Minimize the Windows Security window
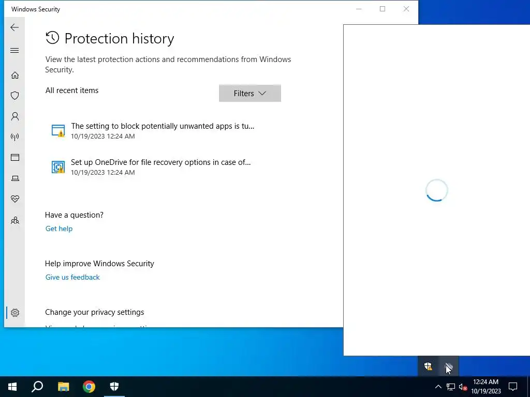Screen dimensions: 530x397 click(359, 9)
